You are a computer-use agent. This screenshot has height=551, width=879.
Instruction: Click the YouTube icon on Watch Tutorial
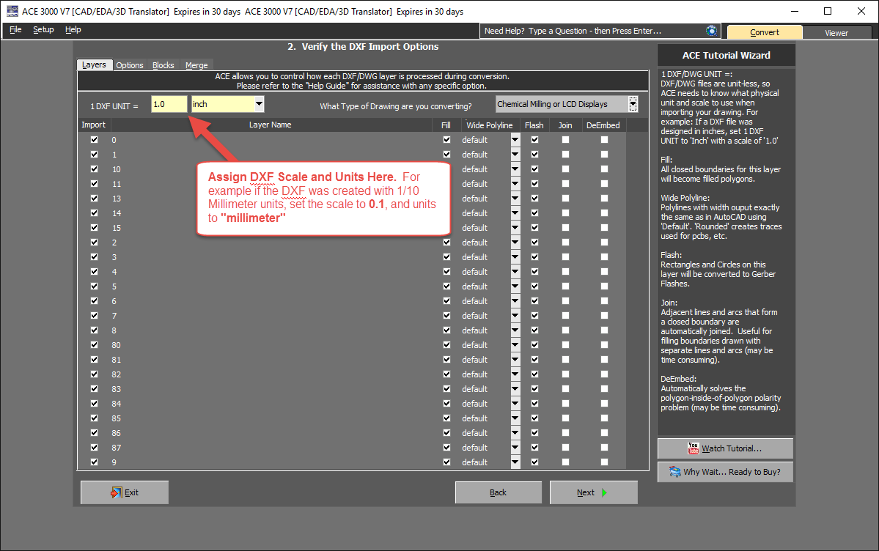pyautogui.click(x=694, y=448)
